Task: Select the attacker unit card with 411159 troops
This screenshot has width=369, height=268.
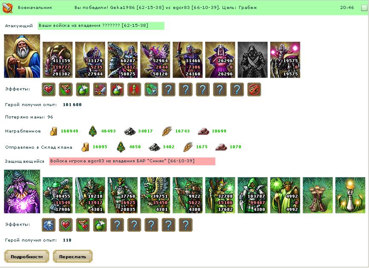Action: tap(57, 60)
